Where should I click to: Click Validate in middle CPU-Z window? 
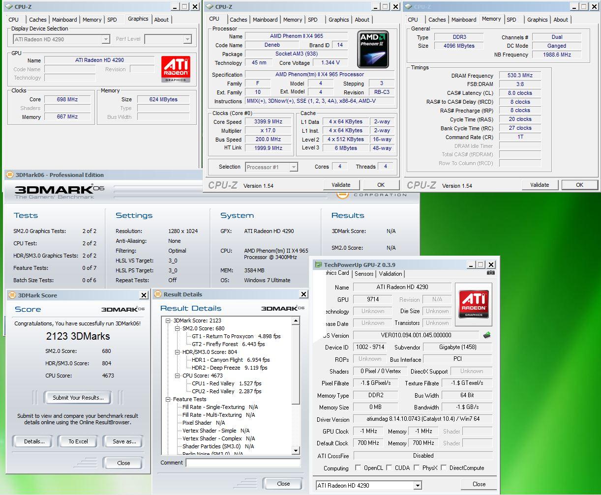341,185
